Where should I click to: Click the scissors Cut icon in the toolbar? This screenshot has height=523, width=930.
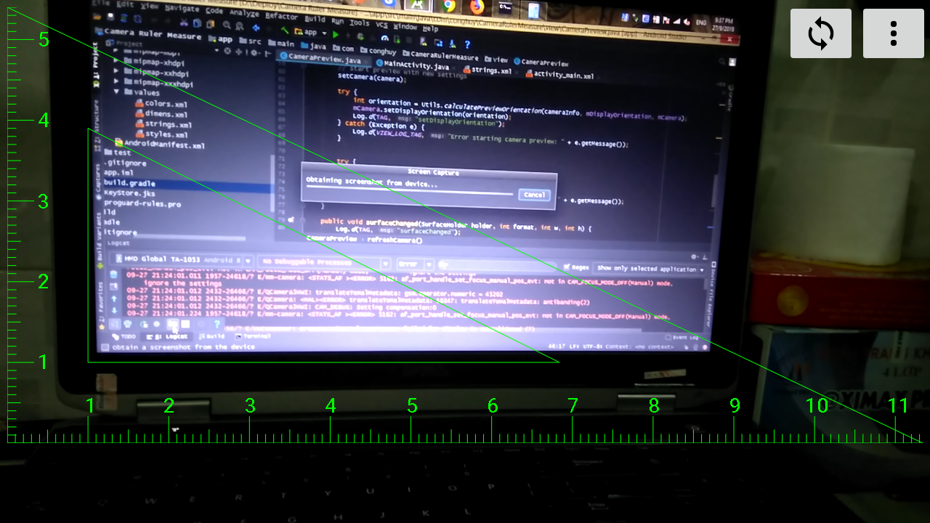184,23
